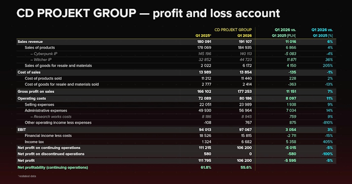Select the Q1 2026 column header
Screen dimensions: 352x184
pyautogui.click(x=244, y=36)
